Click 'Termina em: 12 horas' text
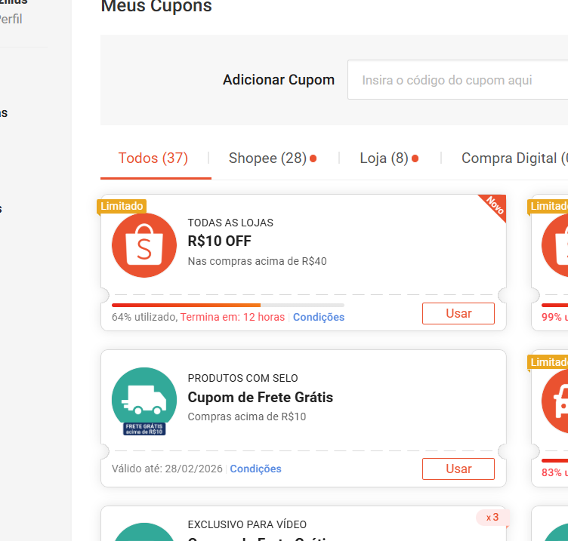This screenshot has width=568, height=541. [233, 317]
